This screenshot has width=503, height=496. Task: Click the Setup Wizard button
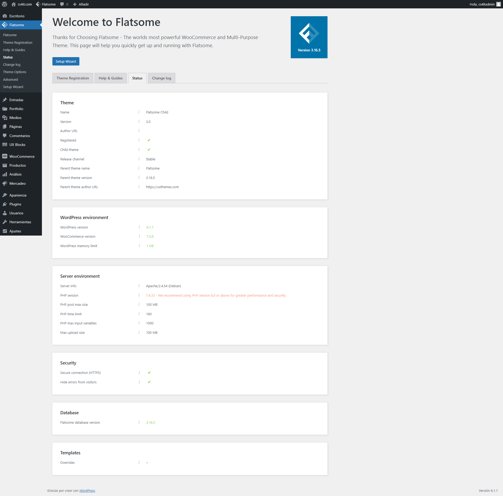[x=66, y=61]
